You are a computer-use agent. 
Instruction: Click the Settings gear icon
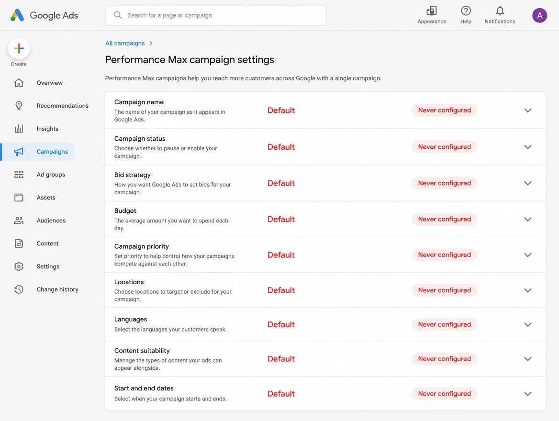pyautogui.click(x=19, y=266)
